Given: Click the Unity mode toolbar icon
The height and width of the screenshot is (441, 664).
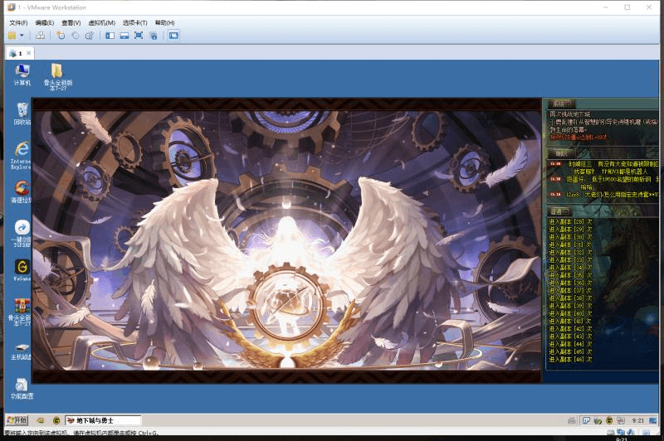Looking at the screenshot, I should (154, 36).
